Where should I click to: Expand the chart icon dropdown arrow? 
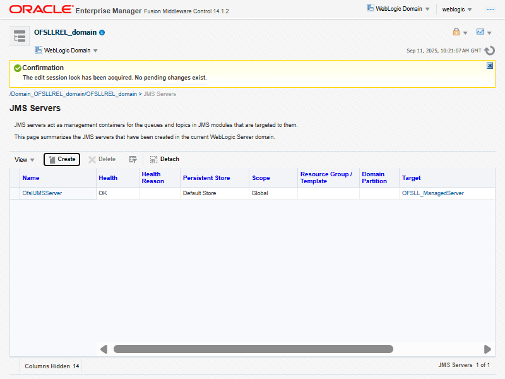489,33
